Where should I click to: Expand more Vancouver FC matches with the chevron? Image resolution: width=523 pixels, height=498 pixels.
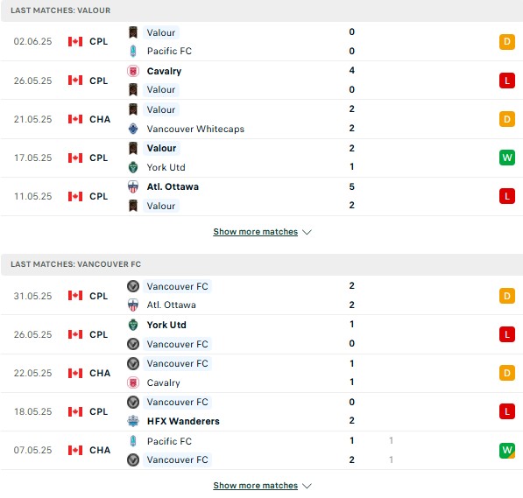307,486
